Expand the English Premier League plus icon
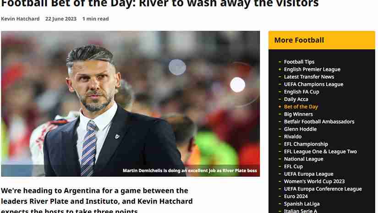 pos(279,69)
